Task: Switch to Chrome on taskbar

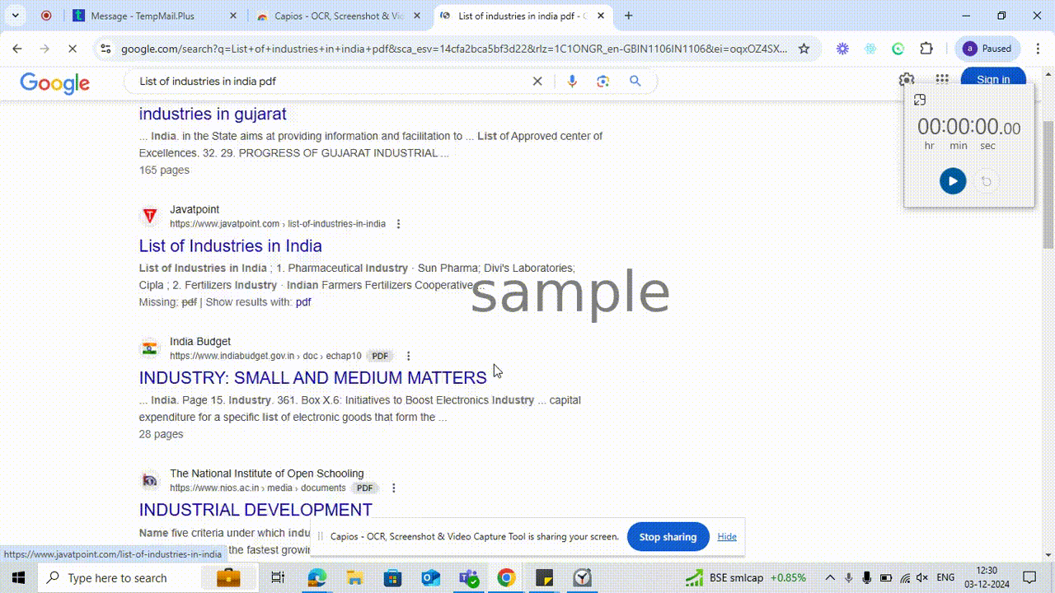Action: (506, 578)
